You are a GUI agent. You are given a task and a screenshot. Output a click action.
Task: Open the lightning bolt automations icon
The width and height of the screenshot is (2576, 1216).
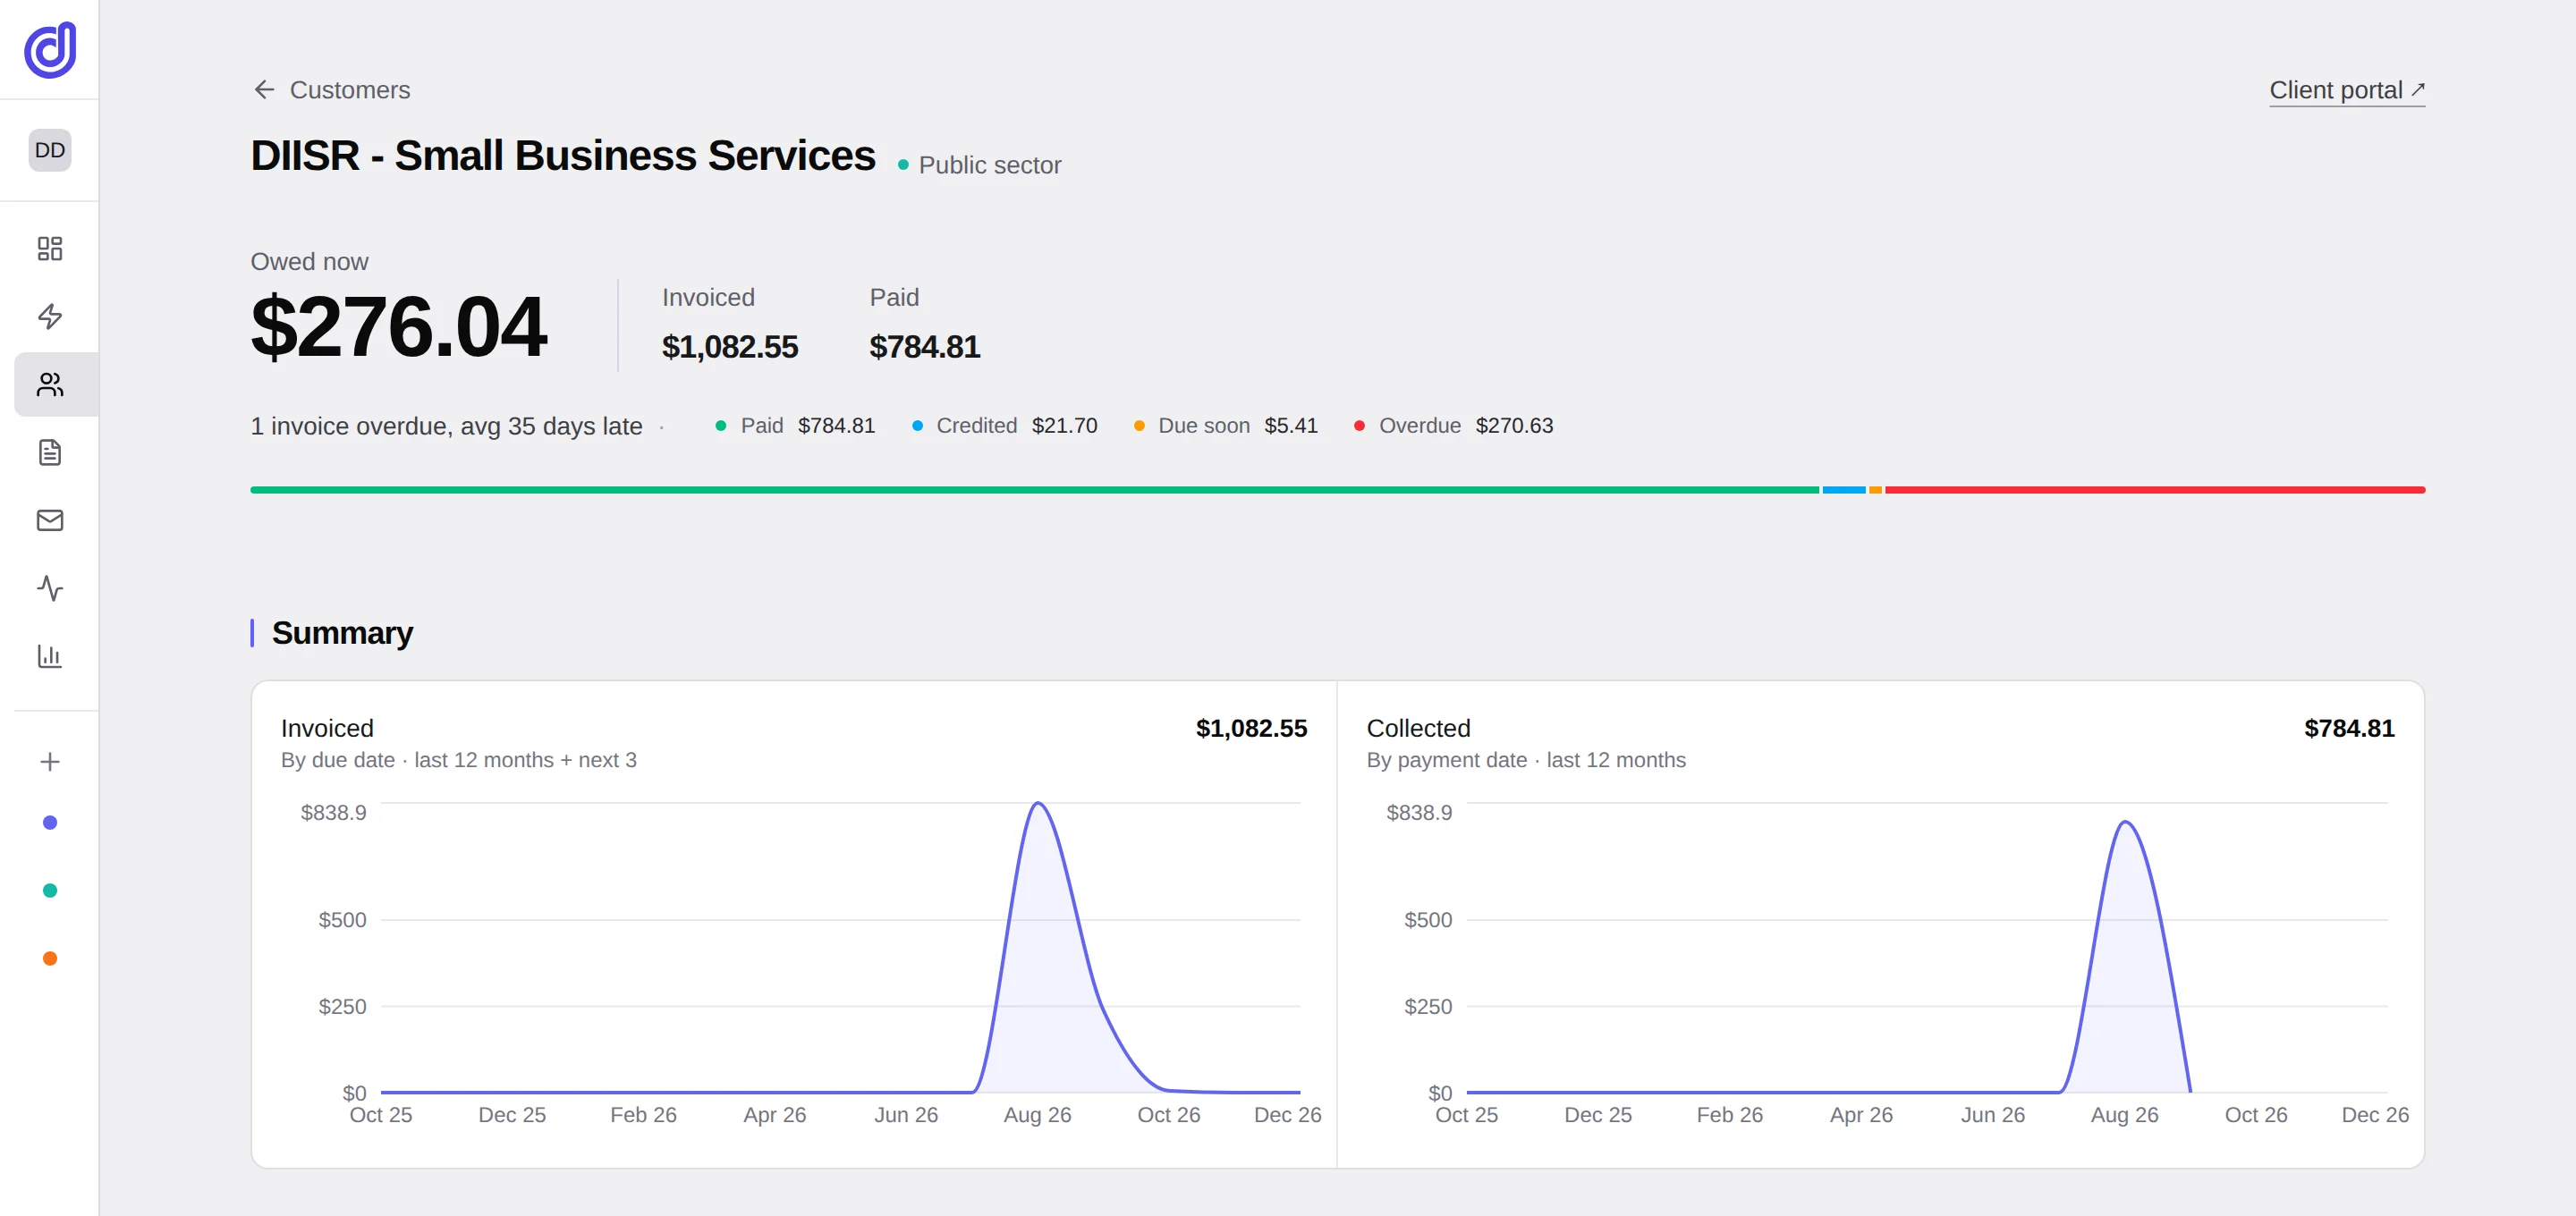[50, 316]
